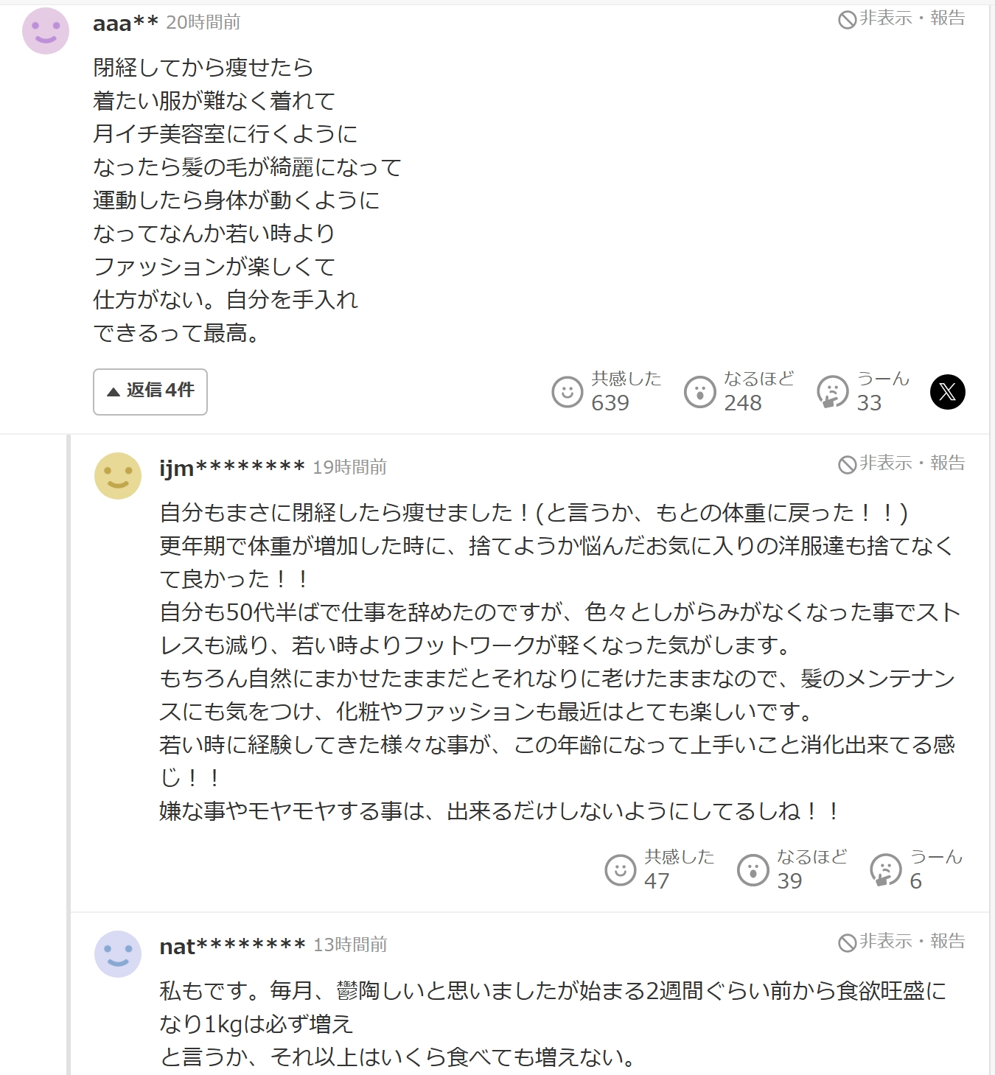This screenshot has height=1075, width=995.
Task: Click the うーん icon with 33 count
Action: click(832, 392)
